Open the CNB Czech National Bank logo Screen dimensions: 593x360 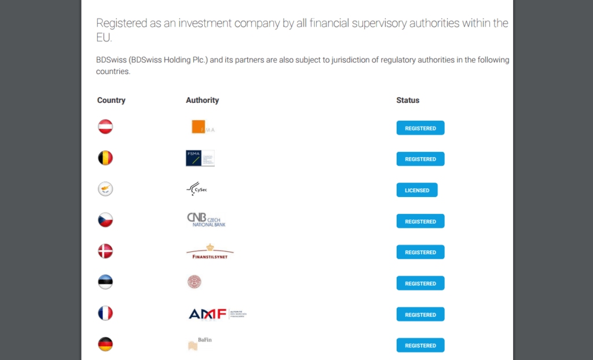tap(206, 220)
